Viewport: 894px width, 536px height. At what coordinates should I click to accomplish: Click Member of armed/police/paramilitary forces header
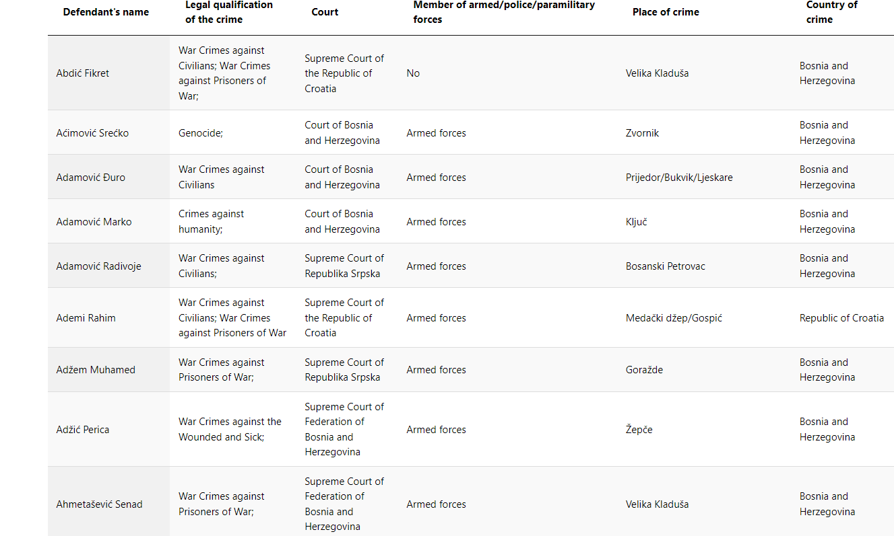504,12
